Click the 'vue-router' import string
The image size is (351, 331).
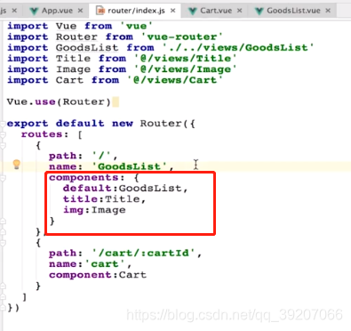click(181, 36)
